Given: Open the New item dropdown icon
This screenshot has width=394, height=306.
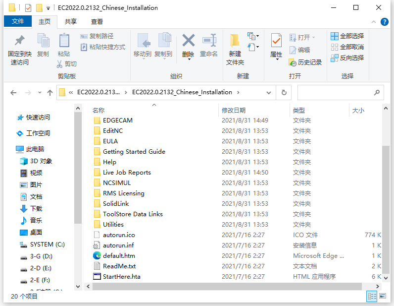Looking at the screenshot, I should (x=253, y=36).
